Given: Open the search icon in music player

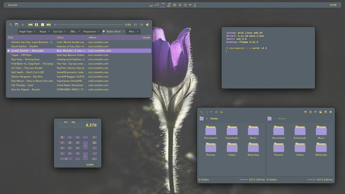Looking at the screenshot, I should (10, 25).
